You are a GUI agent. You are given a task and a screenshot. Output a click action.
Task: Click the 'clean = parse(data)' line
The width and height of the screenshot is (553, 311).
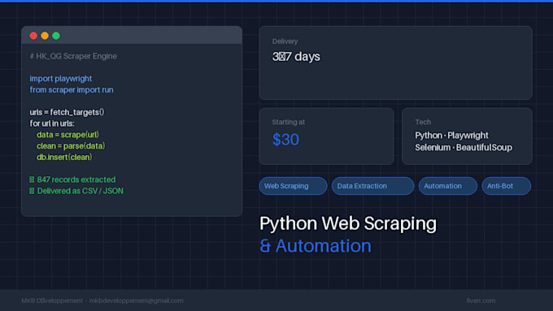coord(71,146)
